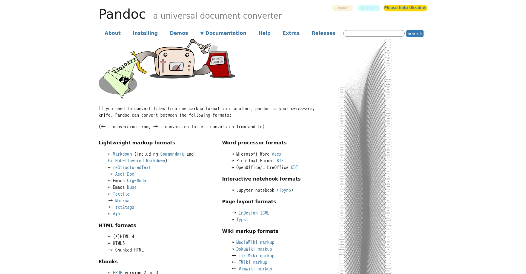Click the "Chunked HTML" list item
This screenshot has width=526, height=274.
coord(126,250)
